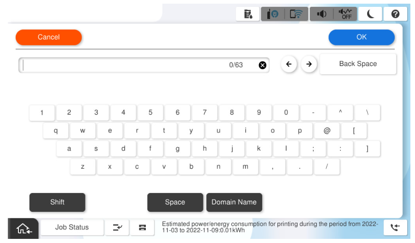
Task: Click inside the text input field
Action: [x=124, y=65]
